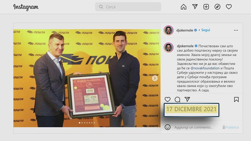Image resolution: width=251 pixels, height=141 pixels.
Task: Open the @novakfoundation mention link
Action: click(205, 68)
